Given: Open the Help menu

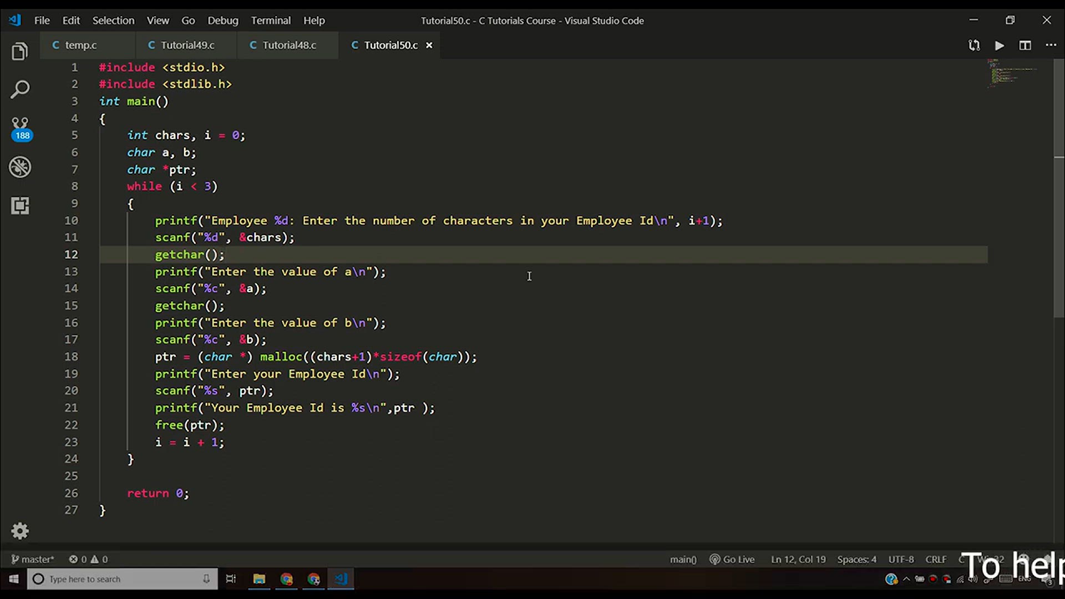Looking at the screenshot, I should pyautogui.click(x=314, y=21).
